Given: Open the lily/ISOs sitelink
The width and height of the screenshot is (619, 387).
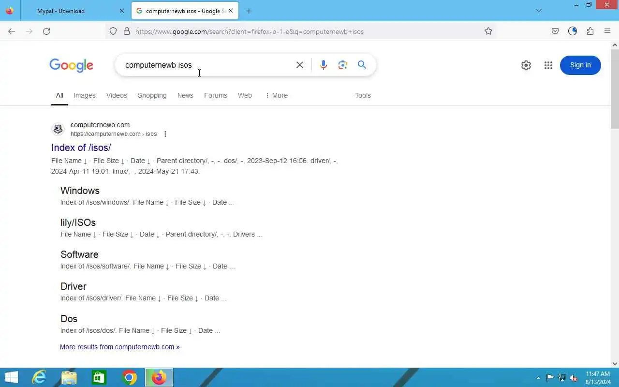Looking at the screenshot, I should coord(78,223).
